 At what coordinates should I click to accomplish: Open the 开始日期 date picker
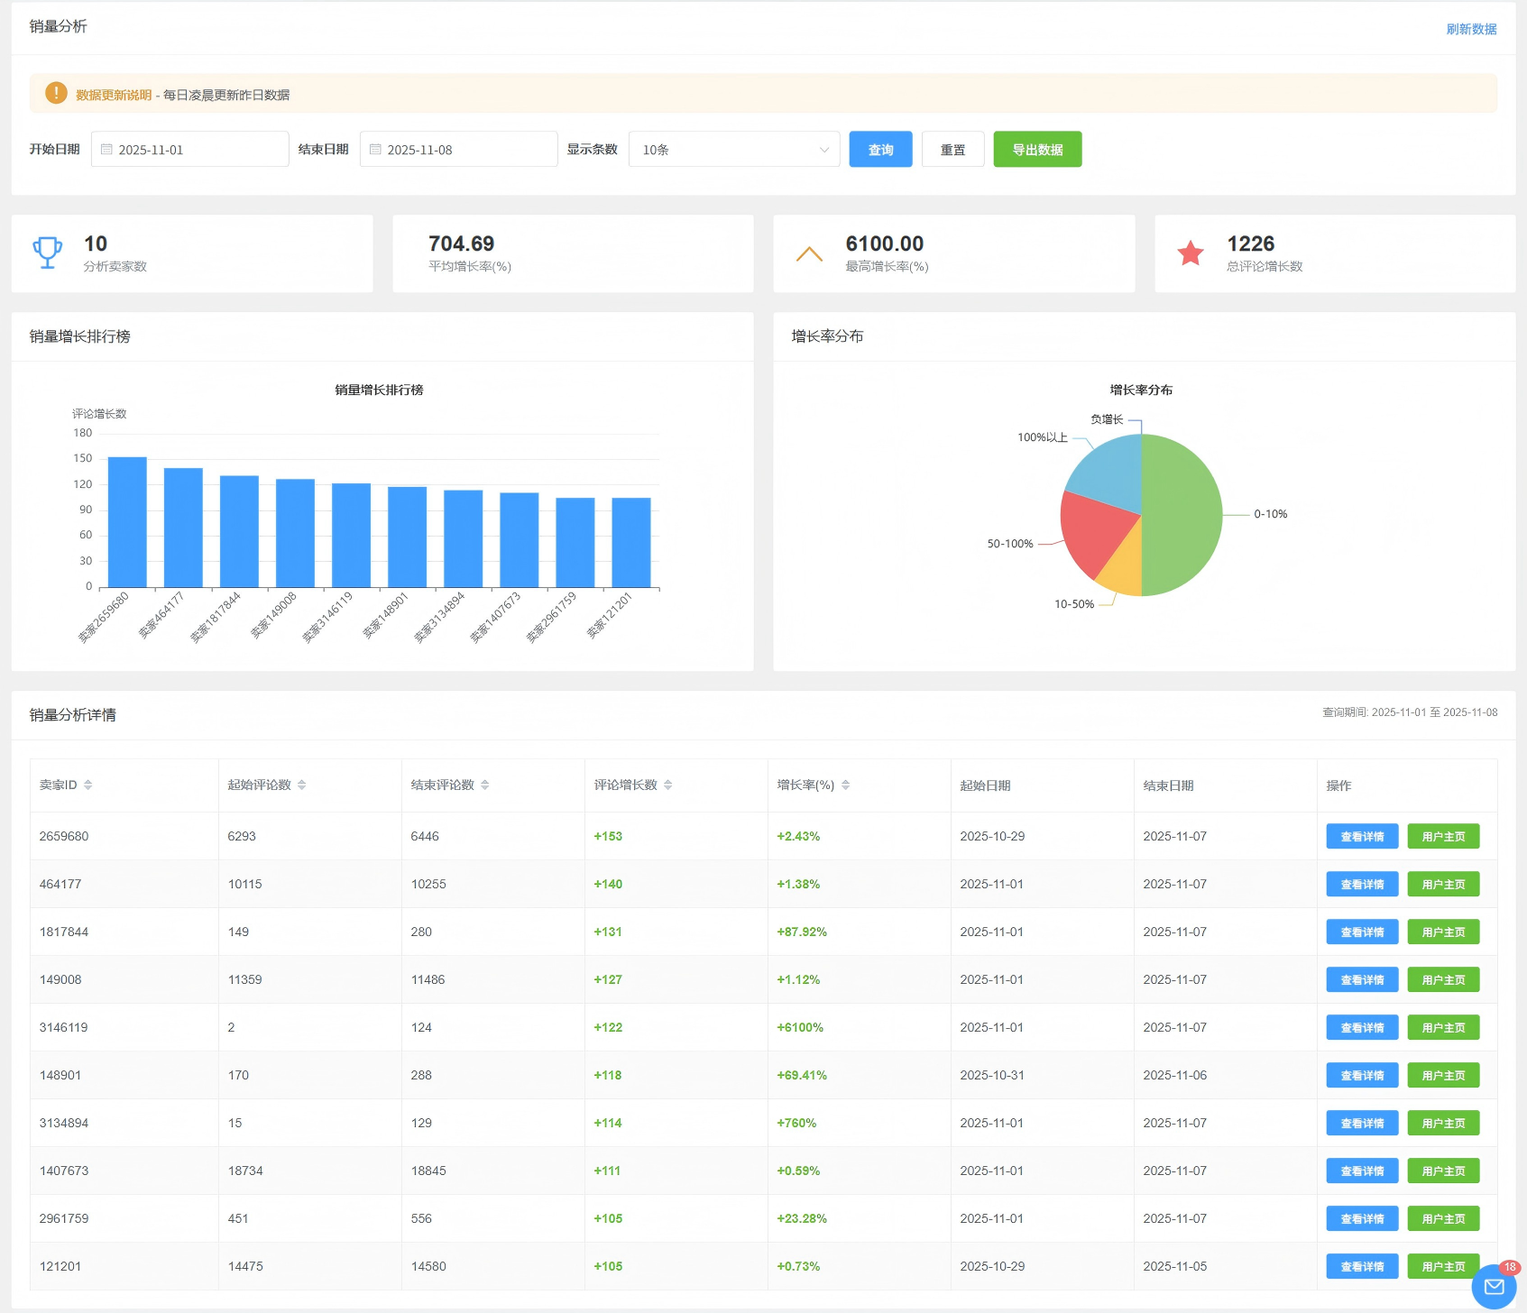[x=190, y=150]
